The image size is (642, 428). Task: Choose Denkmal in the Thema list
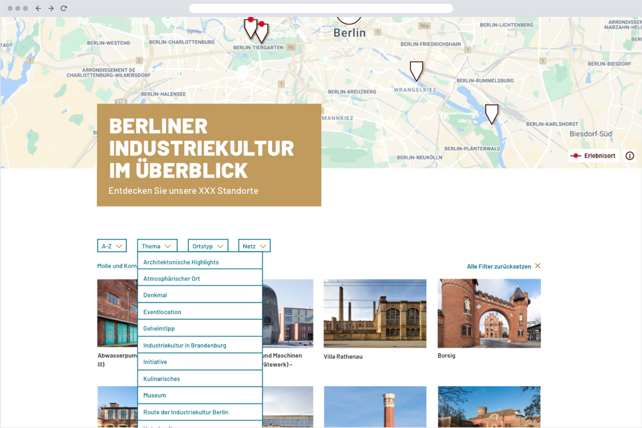tap(155, 295)
